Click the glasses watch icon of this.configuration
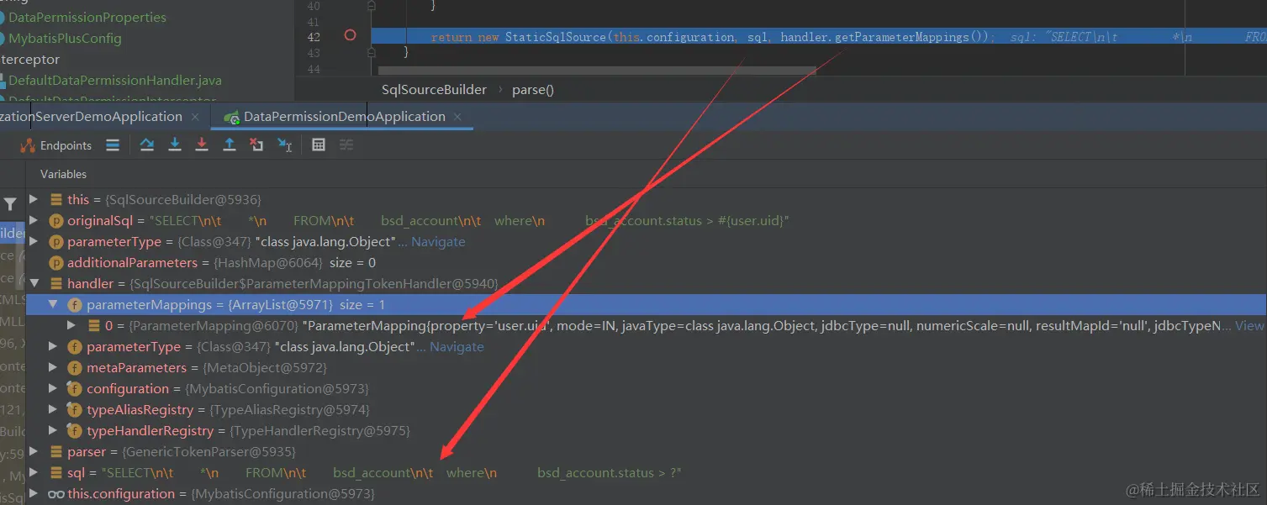 point(56,493)
